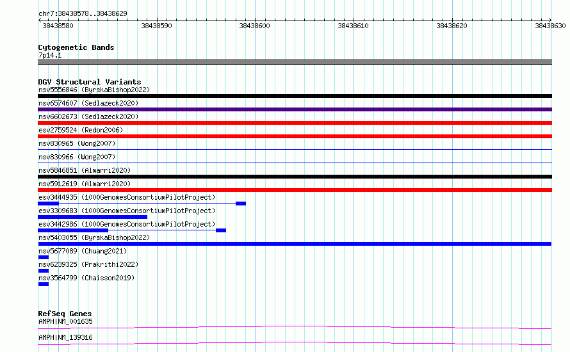Click the black bar under nsv5846851

[295, 177]
